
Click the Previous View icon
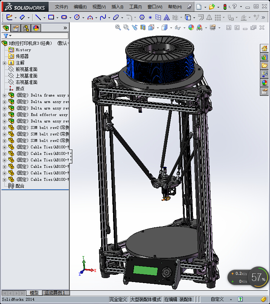(x=135, y=27)
